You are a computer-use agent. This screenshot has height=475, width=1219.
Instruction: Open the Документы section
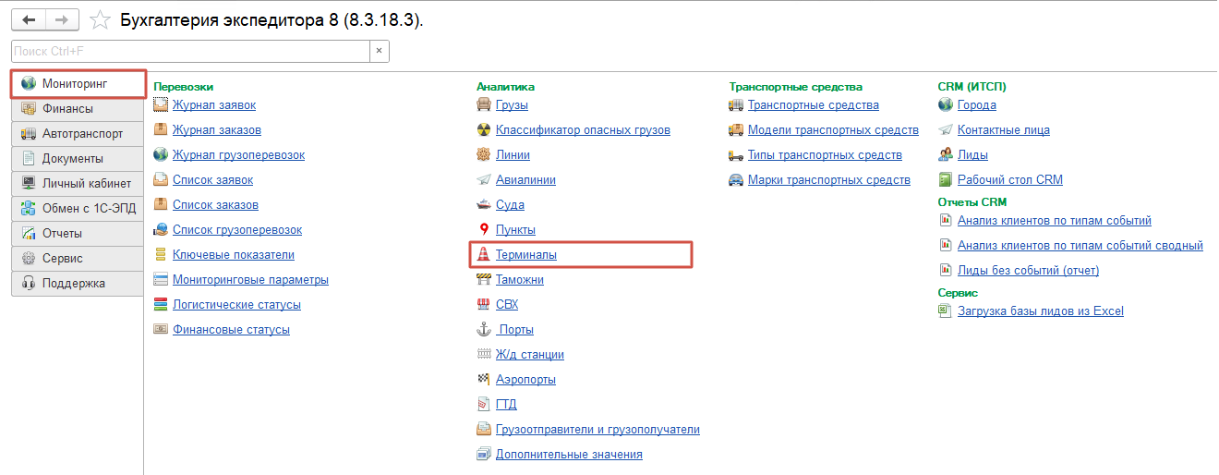(x=78, y=158)
